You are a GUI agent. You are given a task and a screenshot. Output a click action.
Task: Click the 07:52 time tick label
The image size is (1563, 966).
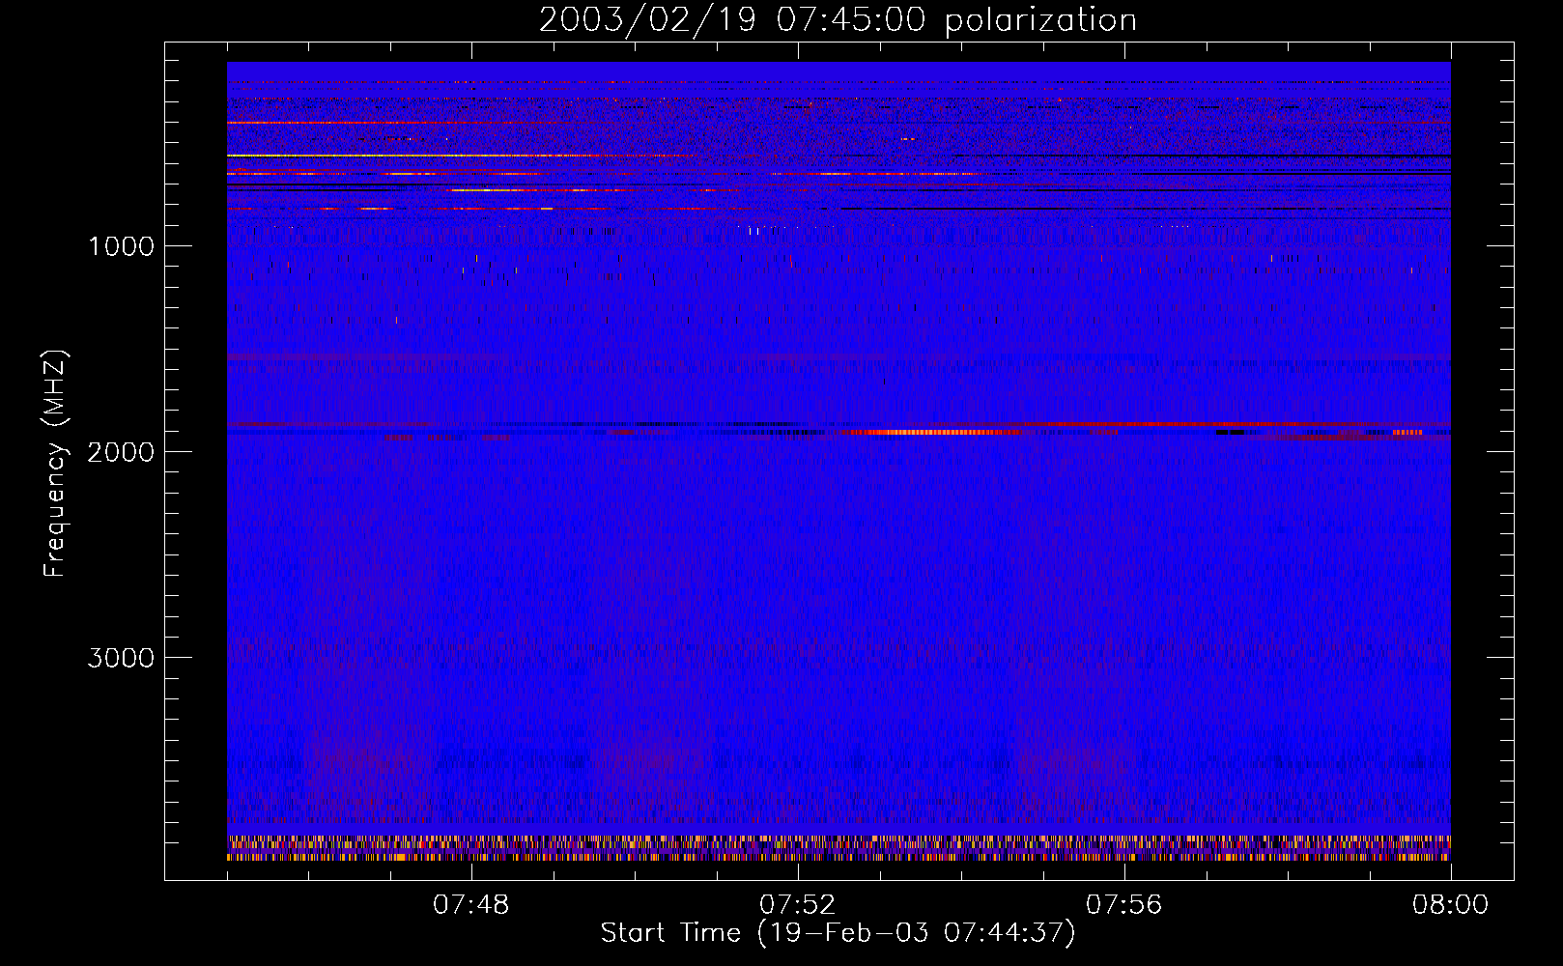click(x=798, y=905)
